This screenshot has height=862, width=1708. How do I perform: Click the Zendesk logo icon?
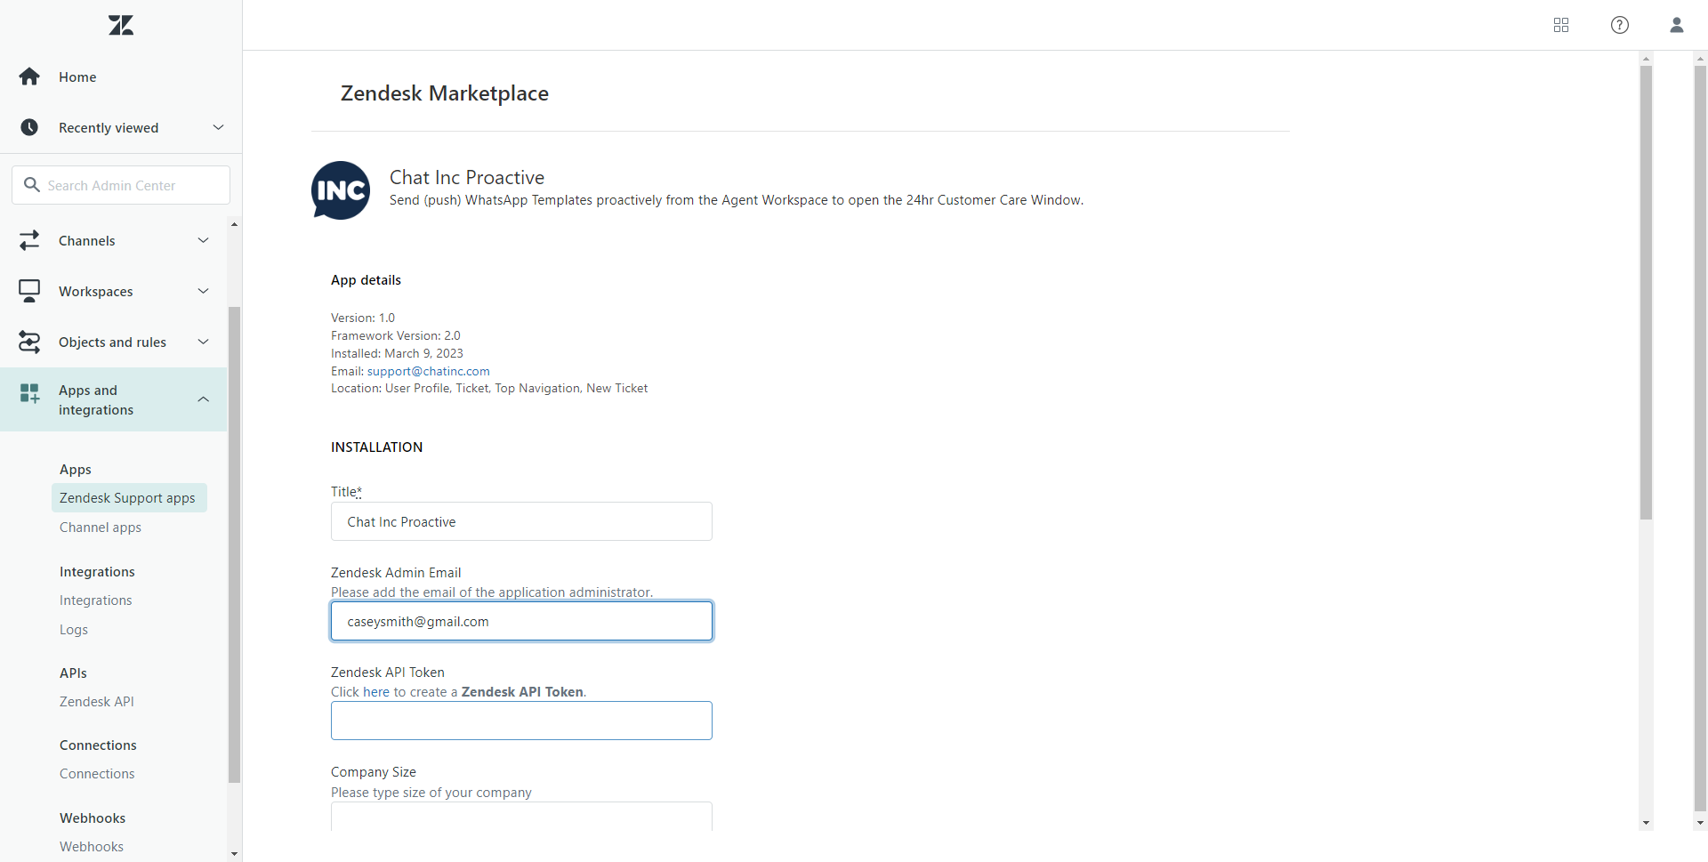coord(121,25)
